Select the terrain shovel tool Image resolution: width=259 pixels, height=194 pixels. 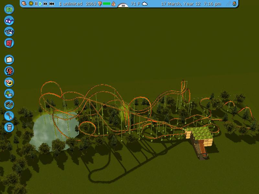point(9,116)
